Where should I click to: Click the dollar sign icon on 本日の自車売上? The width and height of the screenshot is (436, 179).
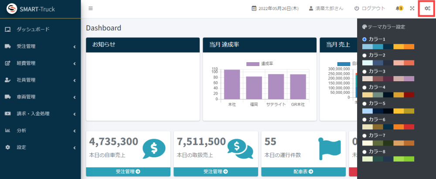pyautogui.click(x=153, y=149)
